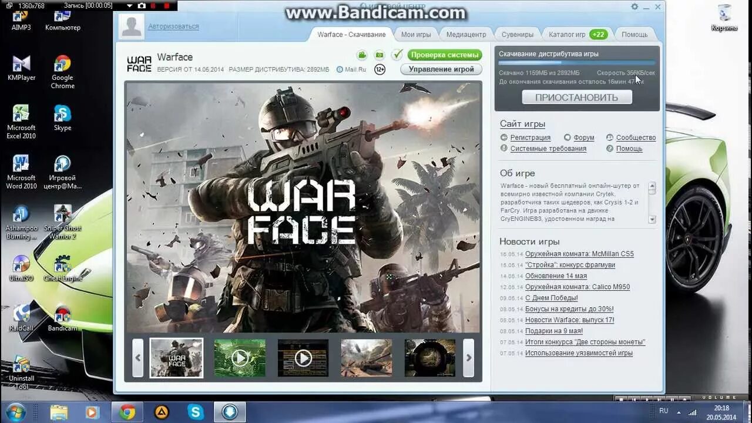Viewport: 752px width, 423px height.
Task: Open news С Днем Победы!
Action: coord(552,298)
